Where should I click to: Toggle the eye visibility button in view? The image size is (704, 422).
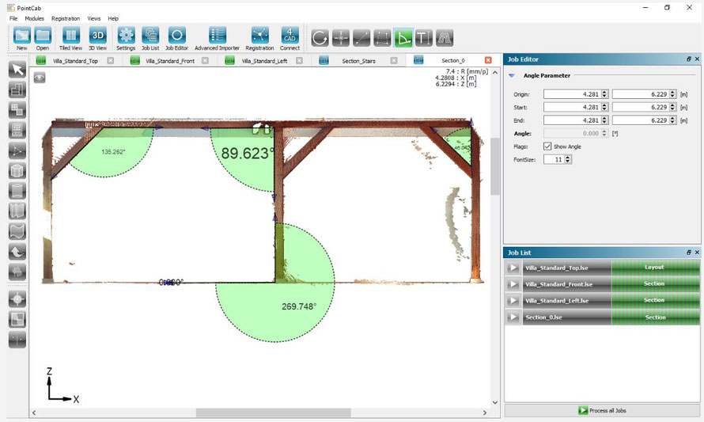(x=40, y=78)
